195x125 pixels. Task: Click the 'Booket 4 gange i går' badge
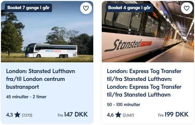[129, 8]
